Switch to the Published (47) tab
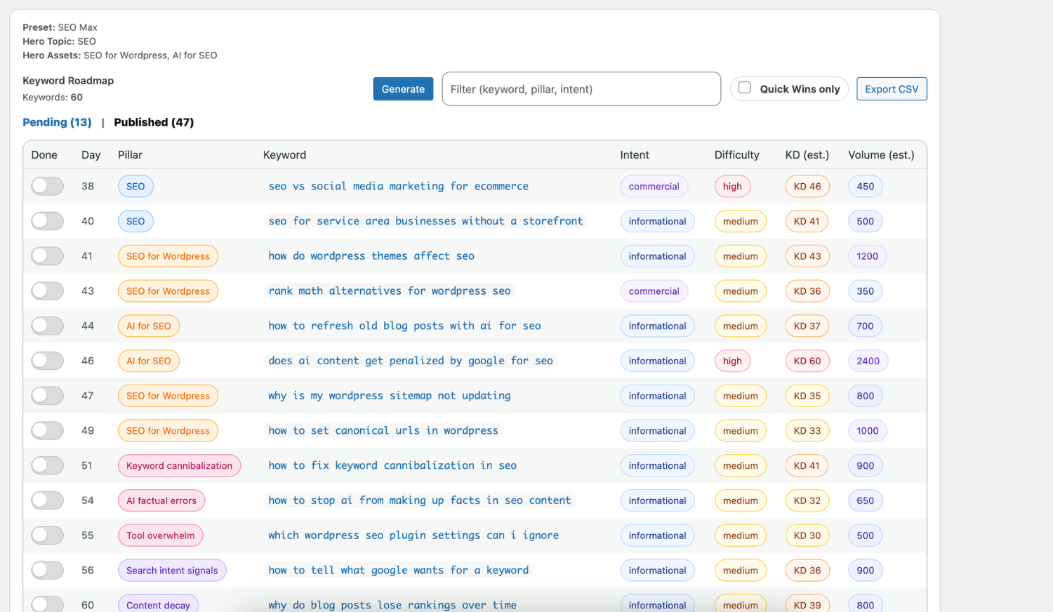This screenshot has height=612, width=1053. [x=154, y=122]
